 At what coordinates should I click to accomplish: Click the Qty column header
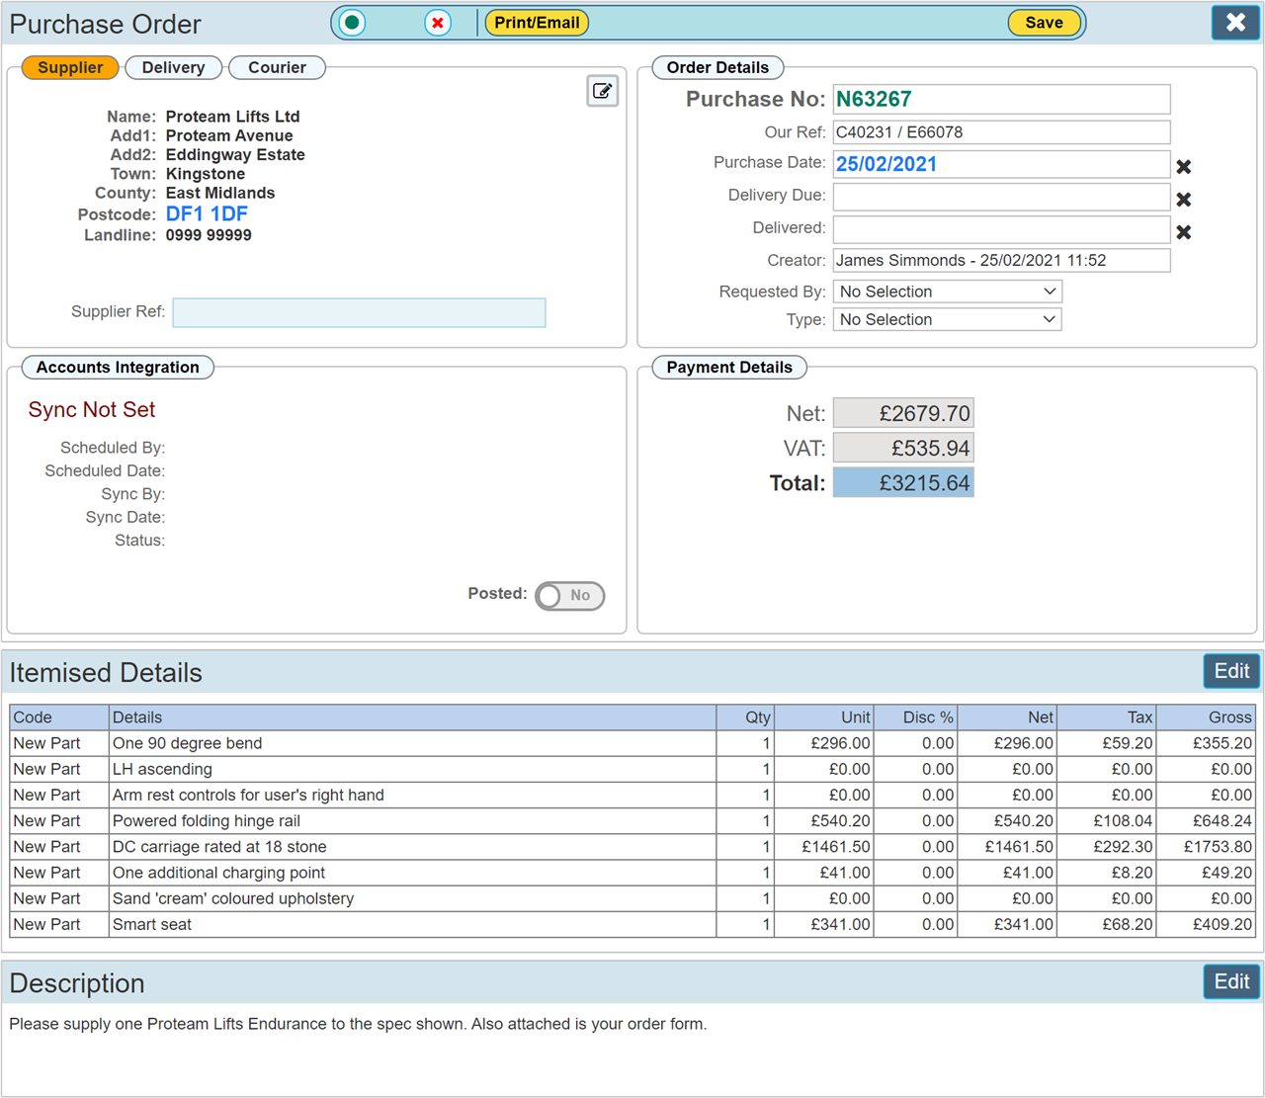click(x=745, y=718)
